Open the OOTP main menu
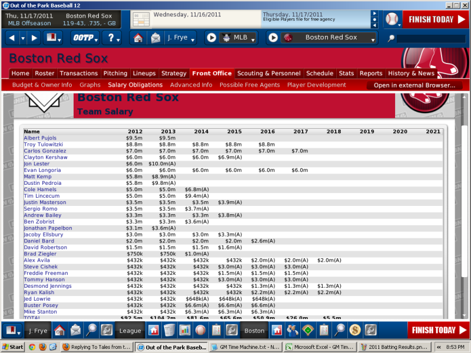This screenshot has height=353, width=471. pos(85,38)
